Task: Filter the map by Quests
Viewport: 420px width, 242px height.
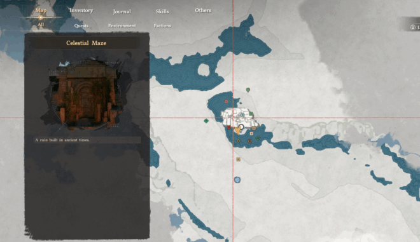Action: (x=81, y=25)
